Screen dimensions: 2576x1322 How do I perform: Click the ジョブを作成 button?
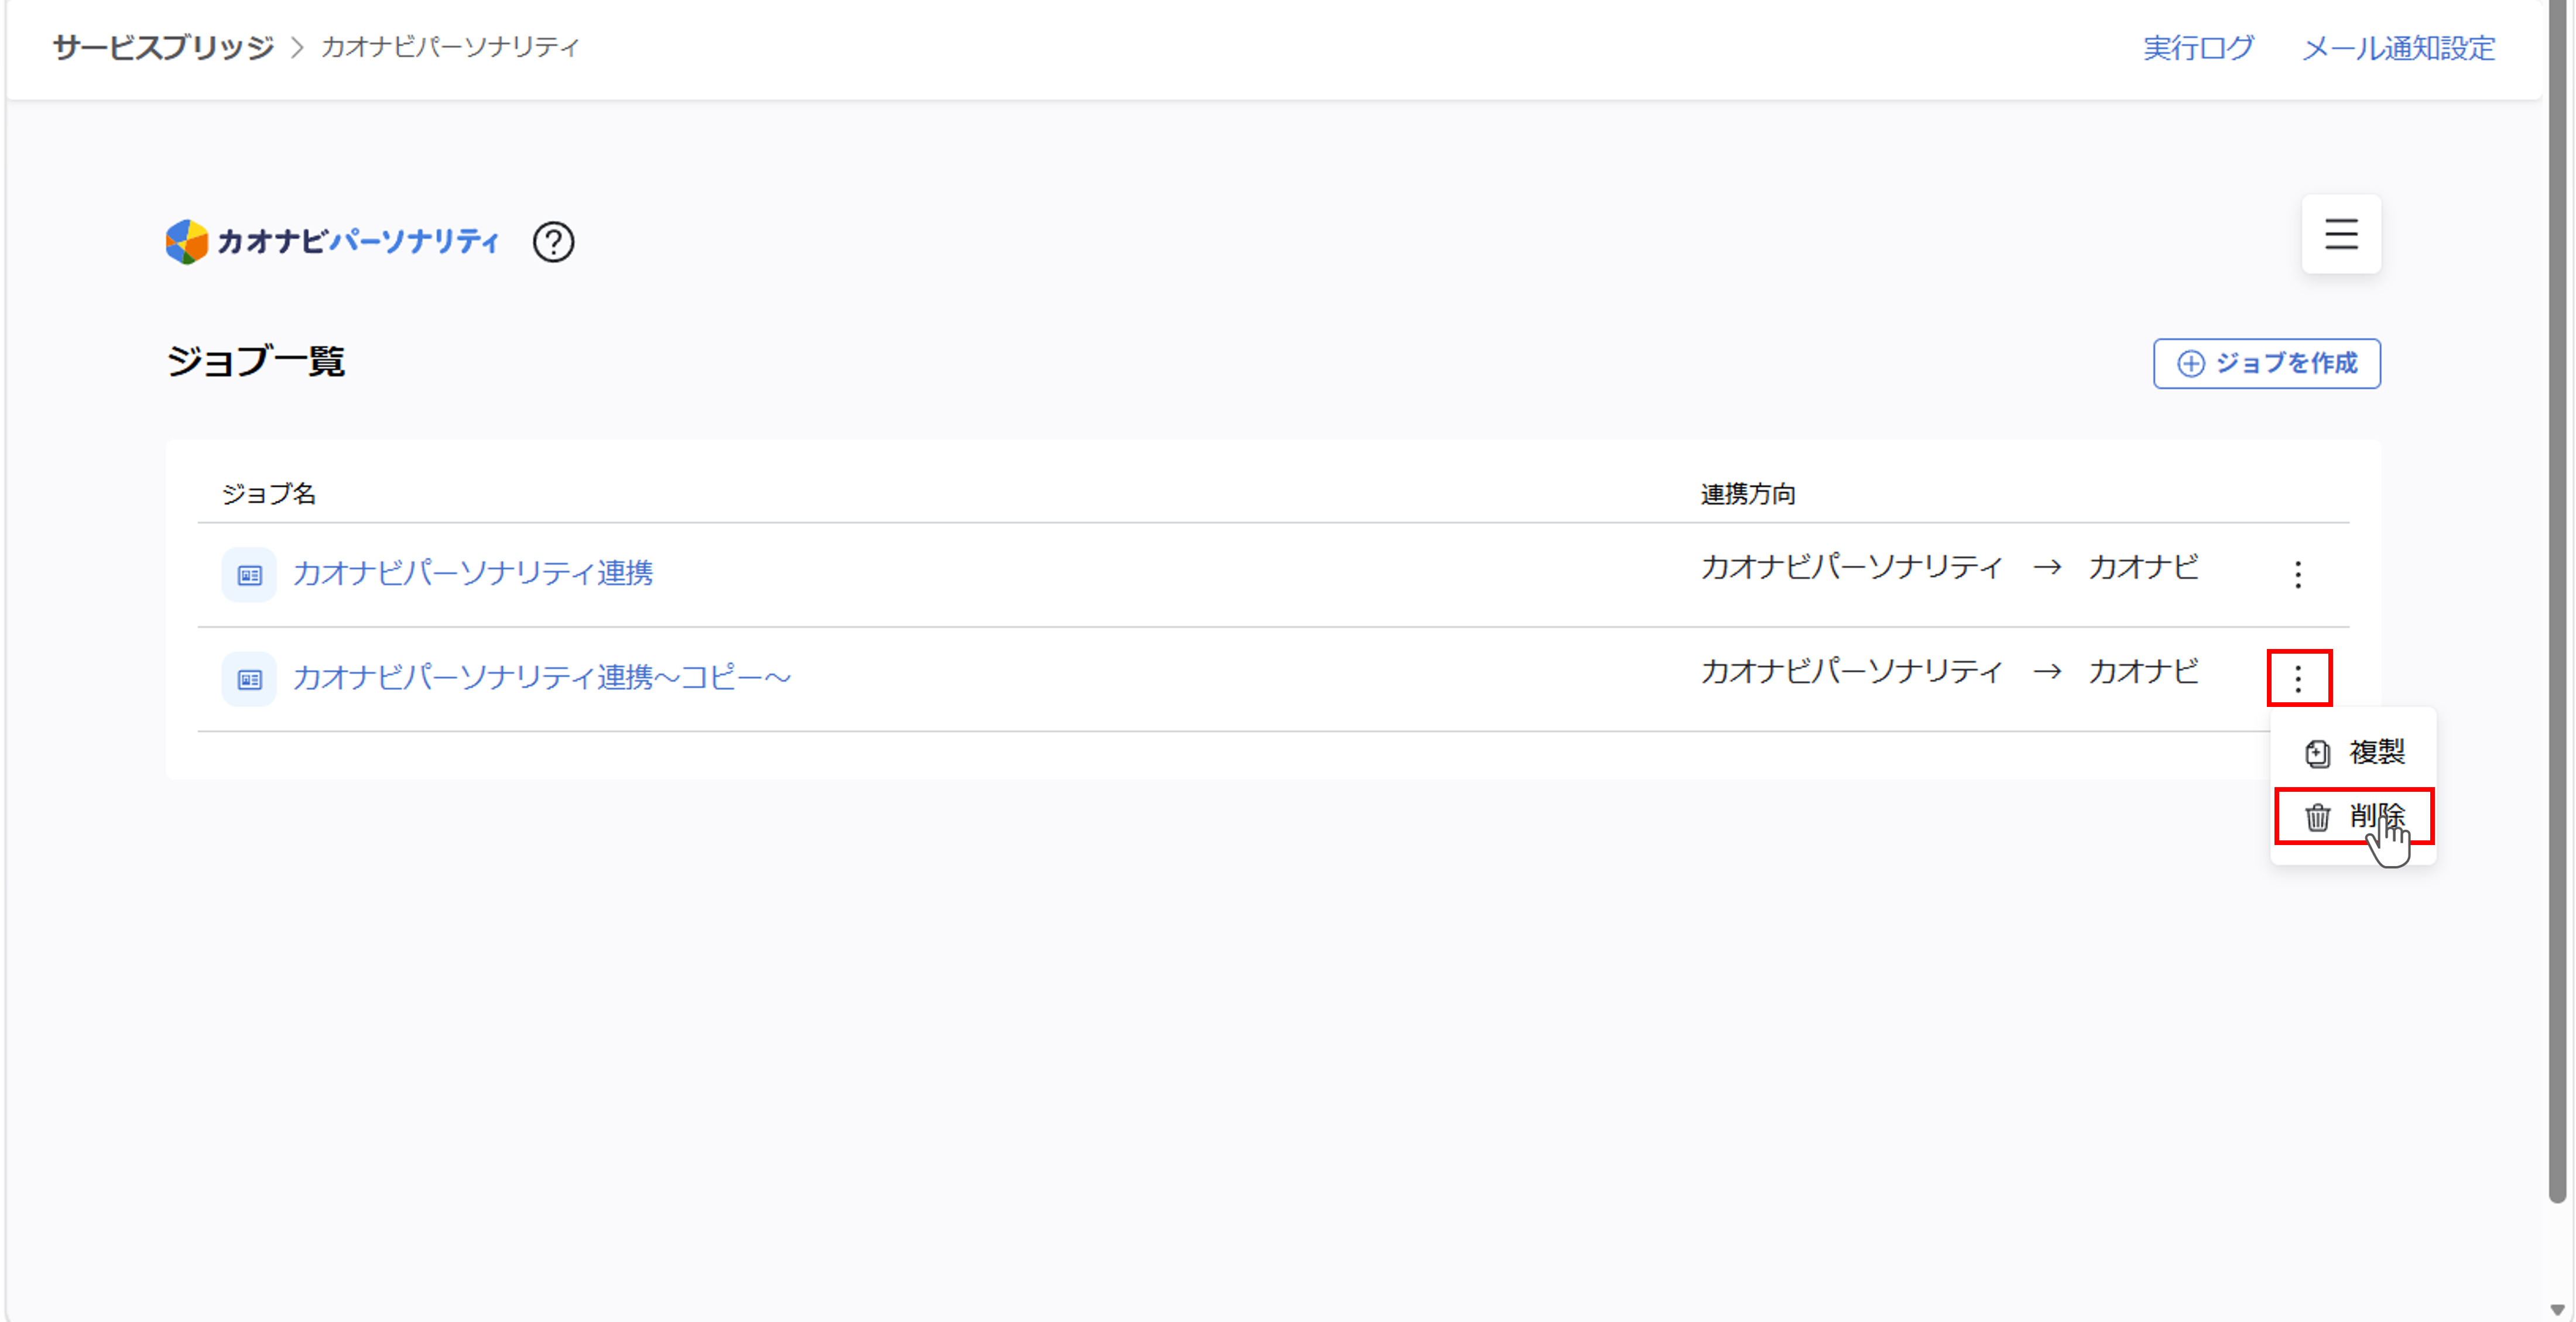click(2266, 364)
